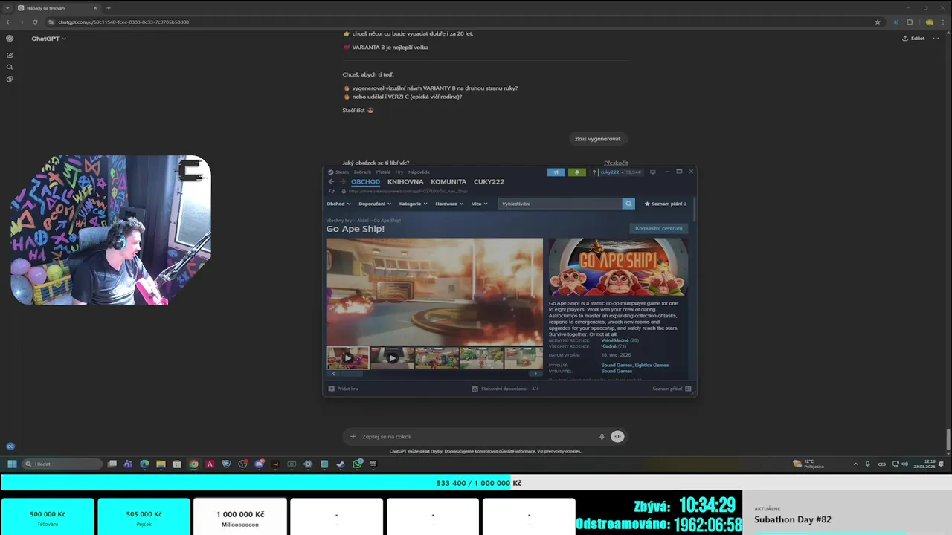Open Stahování dokončeno downloads status
The image size is (952, 535).
click(x=505, y=388)
